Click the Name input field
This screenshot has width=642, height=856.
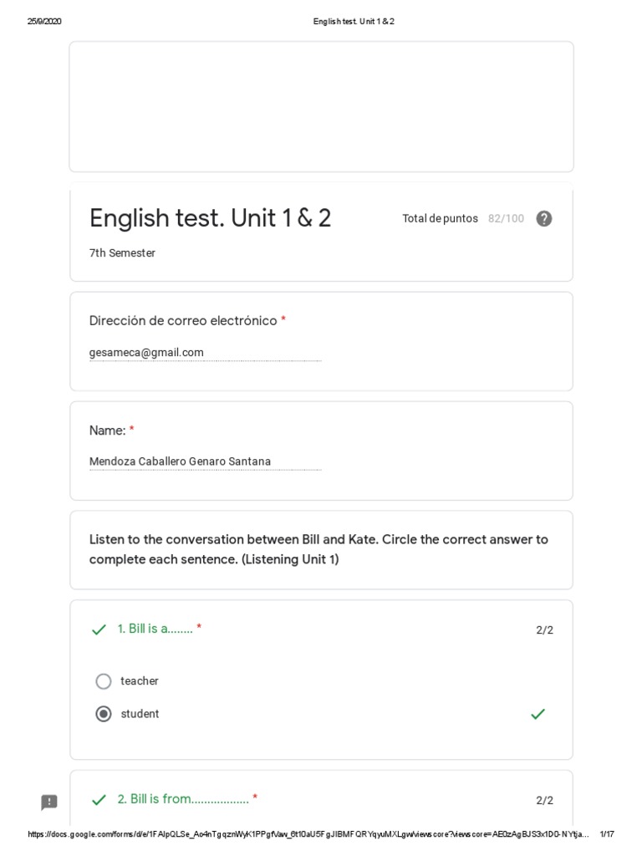(x=205, y=461)
